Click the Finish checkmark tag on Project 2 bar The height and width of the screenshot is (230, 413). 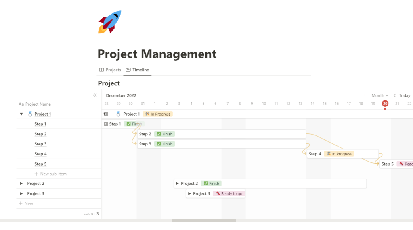[x=211, y=184]
